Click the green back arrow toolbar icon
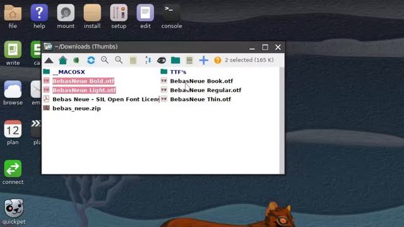 76,61
